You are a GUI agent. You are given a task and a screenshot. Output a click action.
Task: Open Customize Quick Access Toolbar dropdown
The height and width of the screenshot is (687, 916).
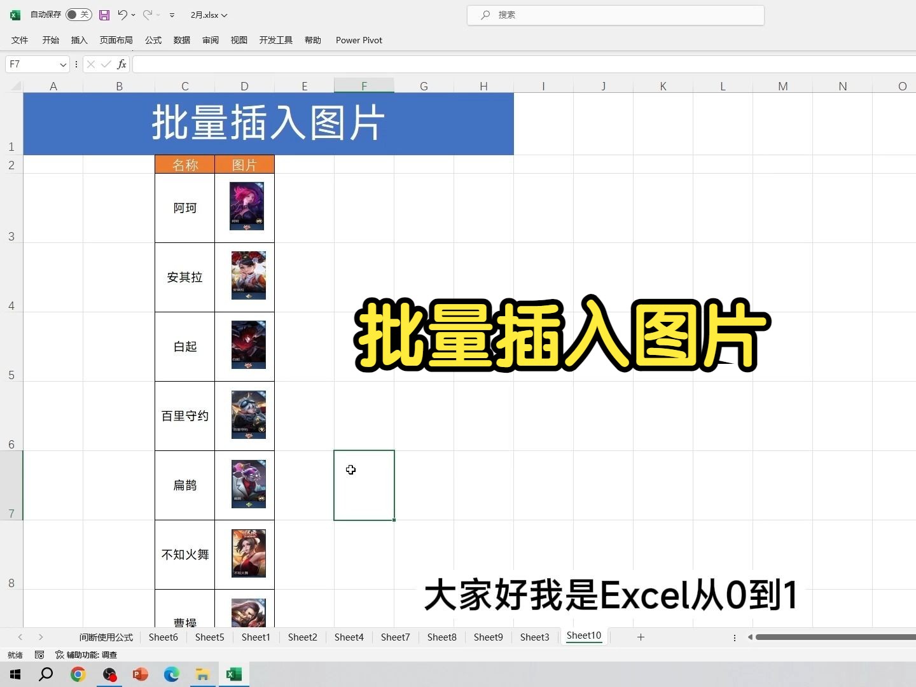(x=172, y=15)
